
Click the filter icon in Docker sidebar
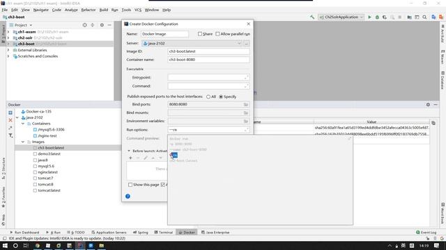pyautogui.click(x=10, y=135)
